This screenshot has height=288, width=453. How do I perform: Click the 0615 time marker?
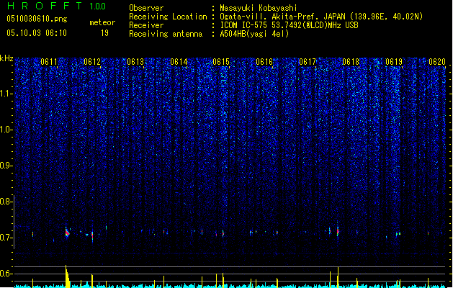pos(221,62)
